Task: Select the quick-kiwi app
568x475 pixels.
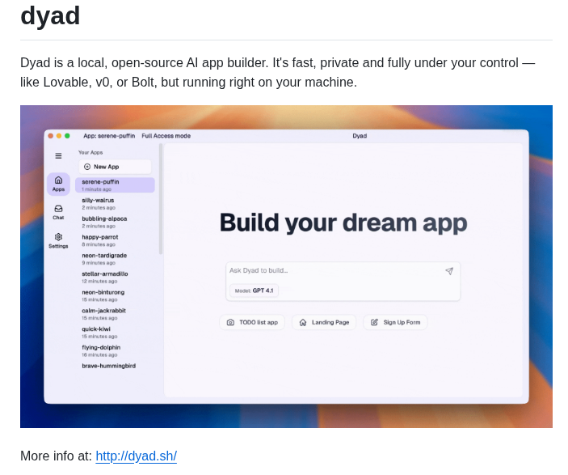Action: 116,333
